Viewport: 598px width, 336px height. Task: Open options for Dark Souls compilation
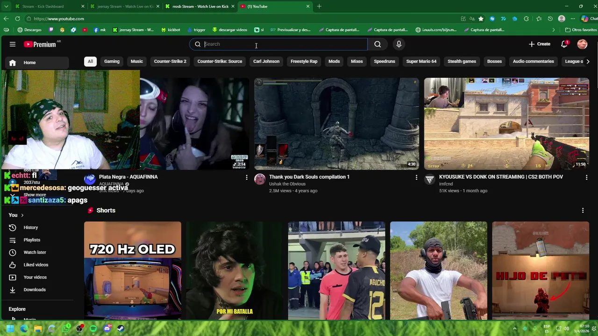point(416,177)
